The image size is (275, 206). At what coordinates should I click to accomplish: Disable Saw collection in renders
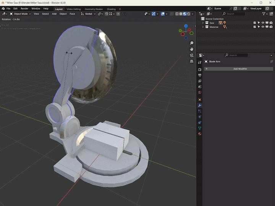(x=271, y=23)
